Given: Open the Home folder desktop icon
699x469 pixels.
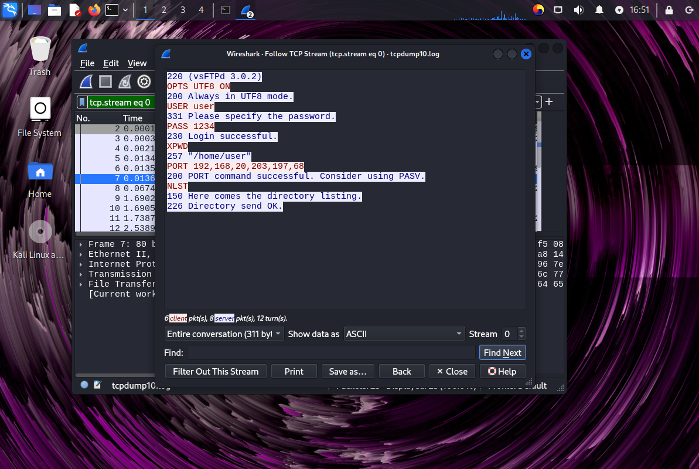Looking at the screenshot, I should tap(40, 179).
